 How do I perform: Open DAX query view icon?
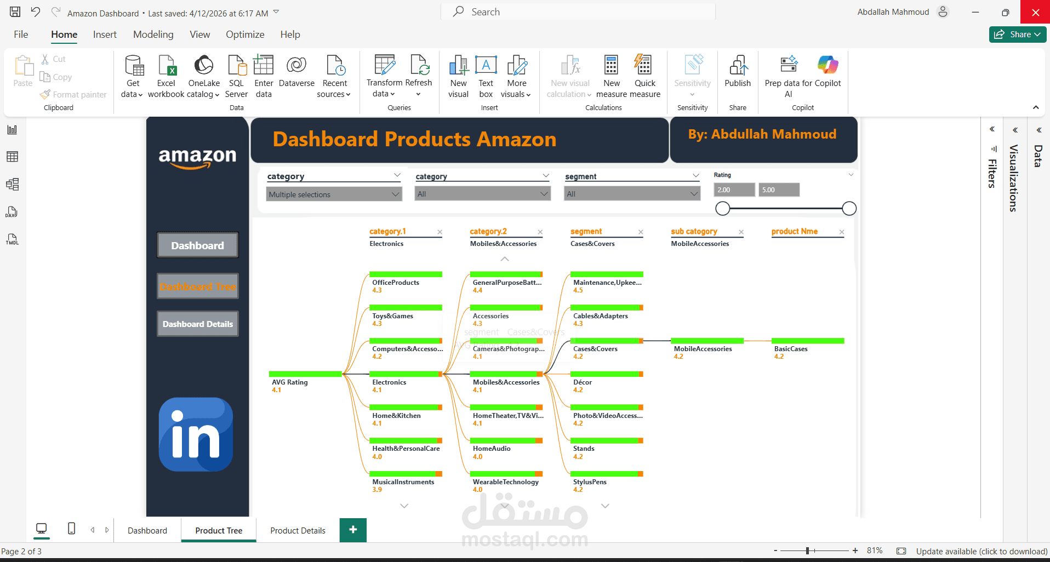[12, 212]
